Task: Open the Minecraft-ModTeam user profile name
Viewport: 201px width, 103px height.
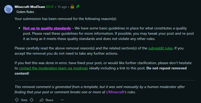Action: tap(30, 7)
